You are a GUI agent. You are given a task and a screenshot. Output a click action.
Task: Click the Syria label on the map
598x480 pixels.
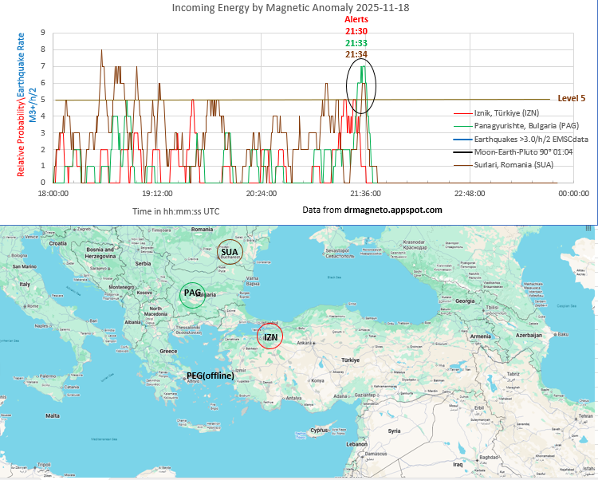pos(394,431)
